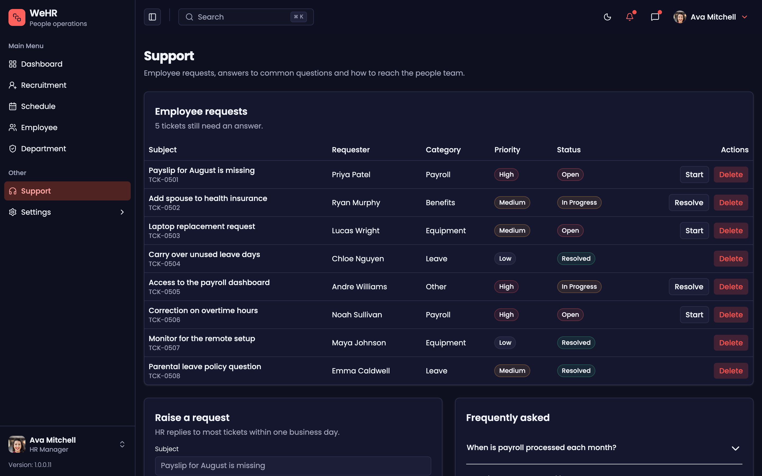Image resolution: width=762 pixels, height=476 pixels.
Task: Navigate to Employee section
Action: pyautogui.click(x=67, y=127)
